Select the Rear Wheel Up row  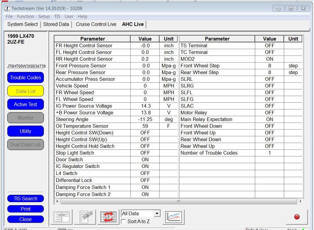point(241,146)
